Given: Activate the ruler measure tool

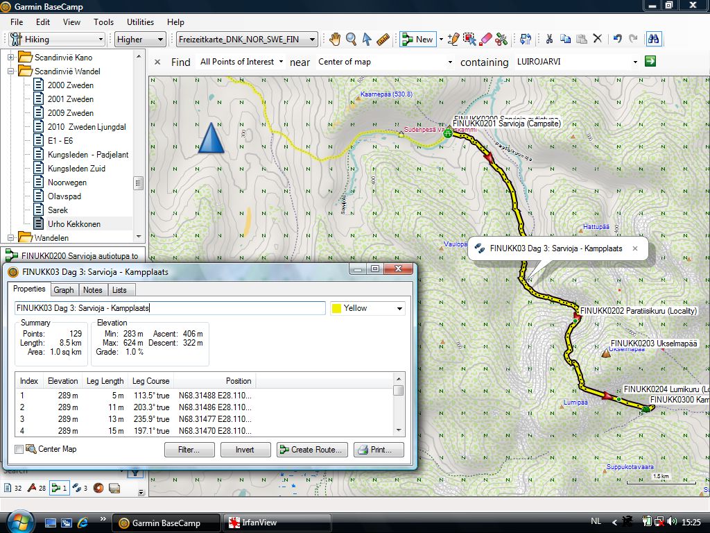Looking at the screenshot, I should point(382,40).
